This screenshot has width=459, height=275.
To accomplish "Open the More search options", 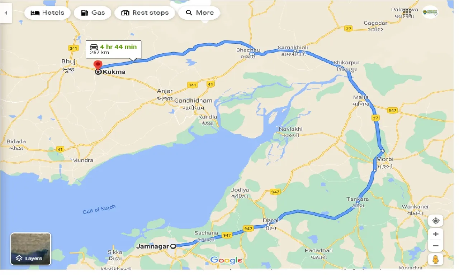I will point(199,13).
